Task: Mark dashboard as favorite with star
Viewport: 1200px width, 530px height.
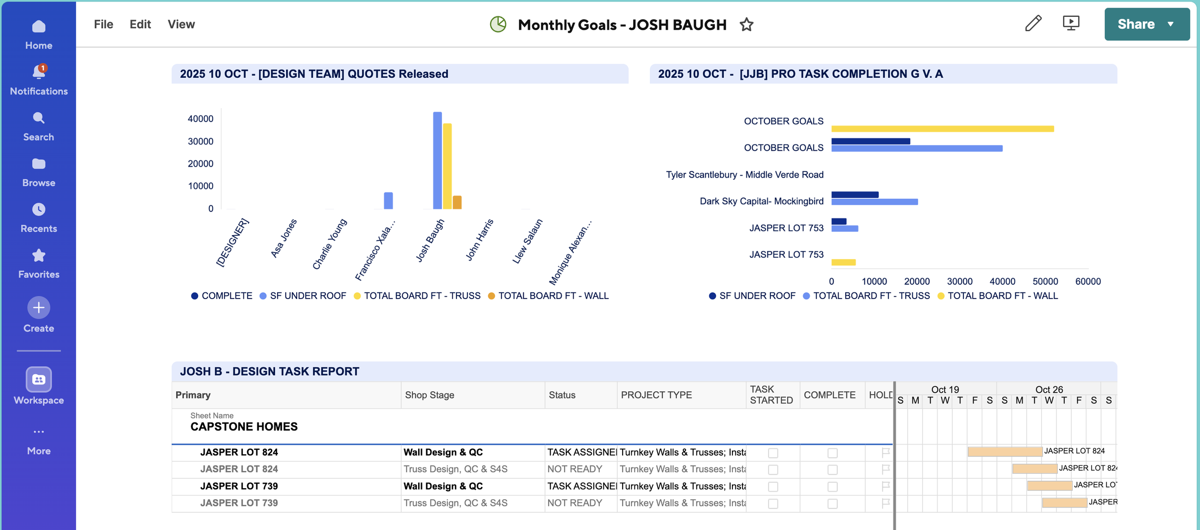Action: (x=746, y=24)
